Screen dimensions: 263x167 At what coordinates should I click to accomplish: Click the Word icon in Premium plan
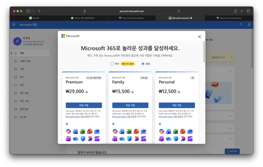pyautogui.click(x=75, y=132)
